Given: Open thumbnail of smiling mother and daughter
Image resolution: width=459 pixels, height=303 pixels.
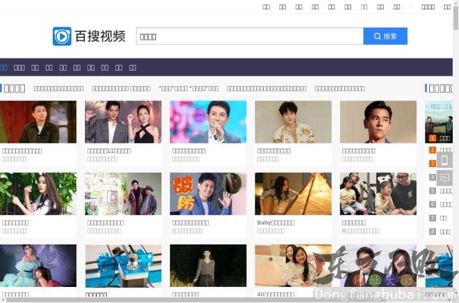Looking at the screenshot, I should [293, 266].
